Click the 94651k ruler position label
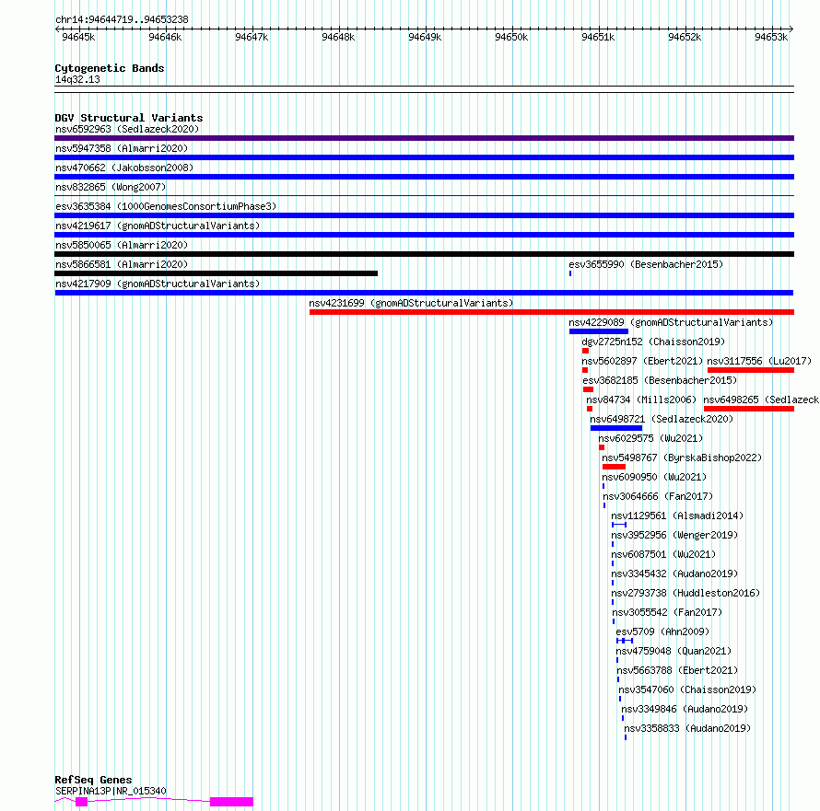The height and width of the screenshot is (811, 820). coord(598,37)
